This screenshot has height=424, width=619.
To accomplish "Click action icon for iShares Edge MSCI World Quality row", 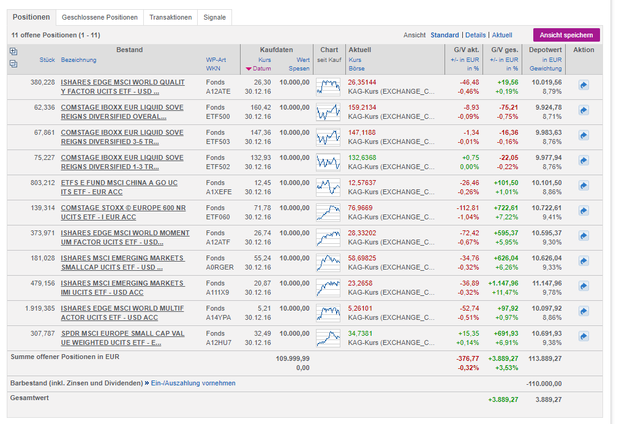I will (x=583, y=85).
